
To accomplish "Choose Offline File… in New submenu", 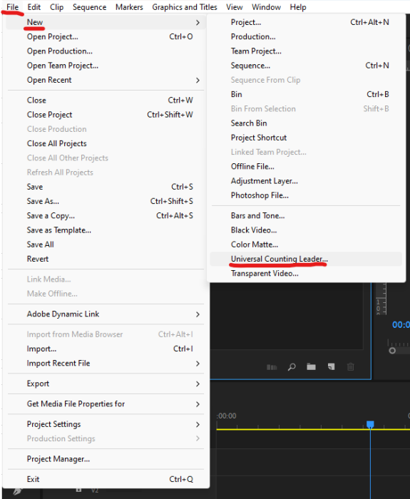I will 306,166.
